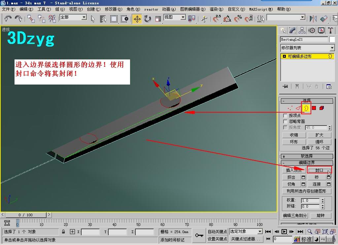
Task: Click the 收缩 shrink button
Action: (x=294, y=135)
